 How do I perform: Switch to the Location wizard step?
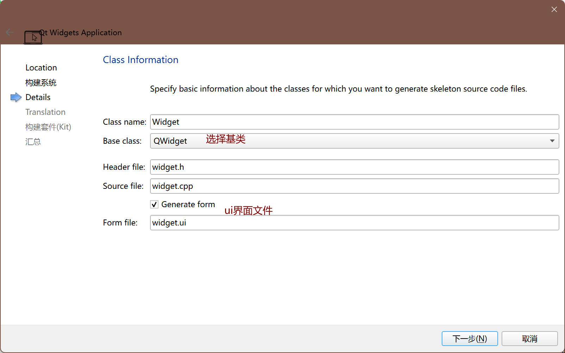(x=41, y=67)
